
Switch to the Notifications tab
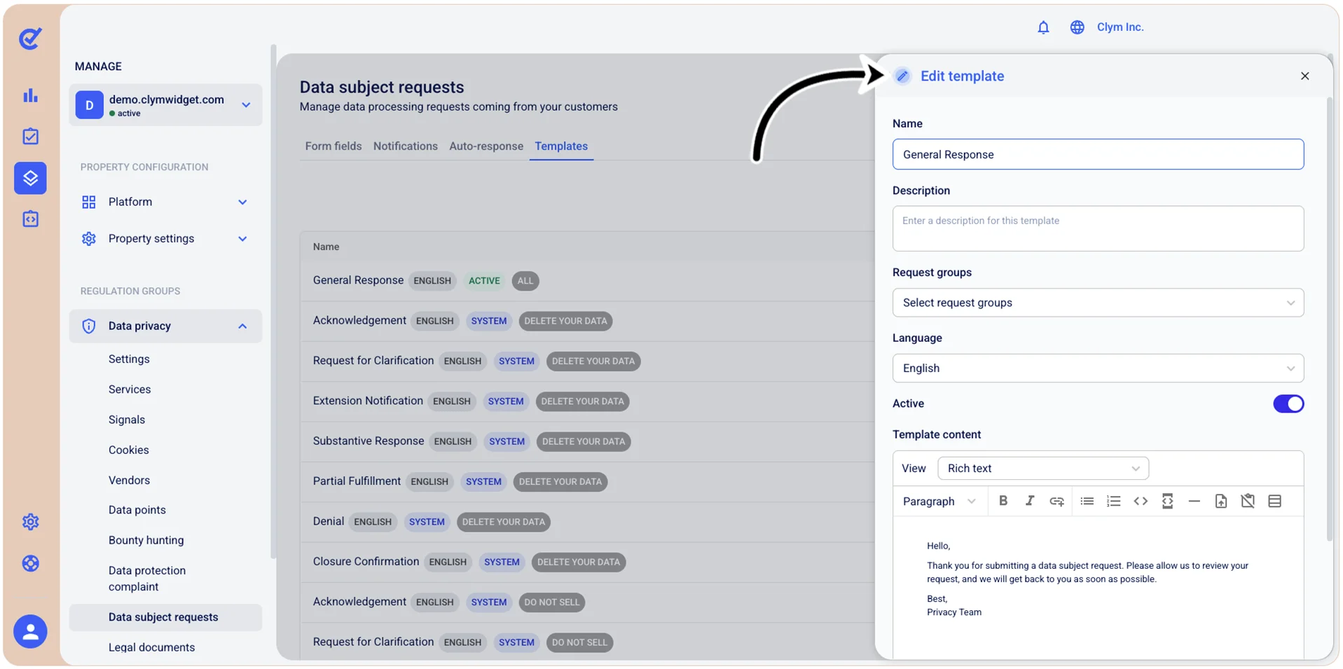coord(405,146)
